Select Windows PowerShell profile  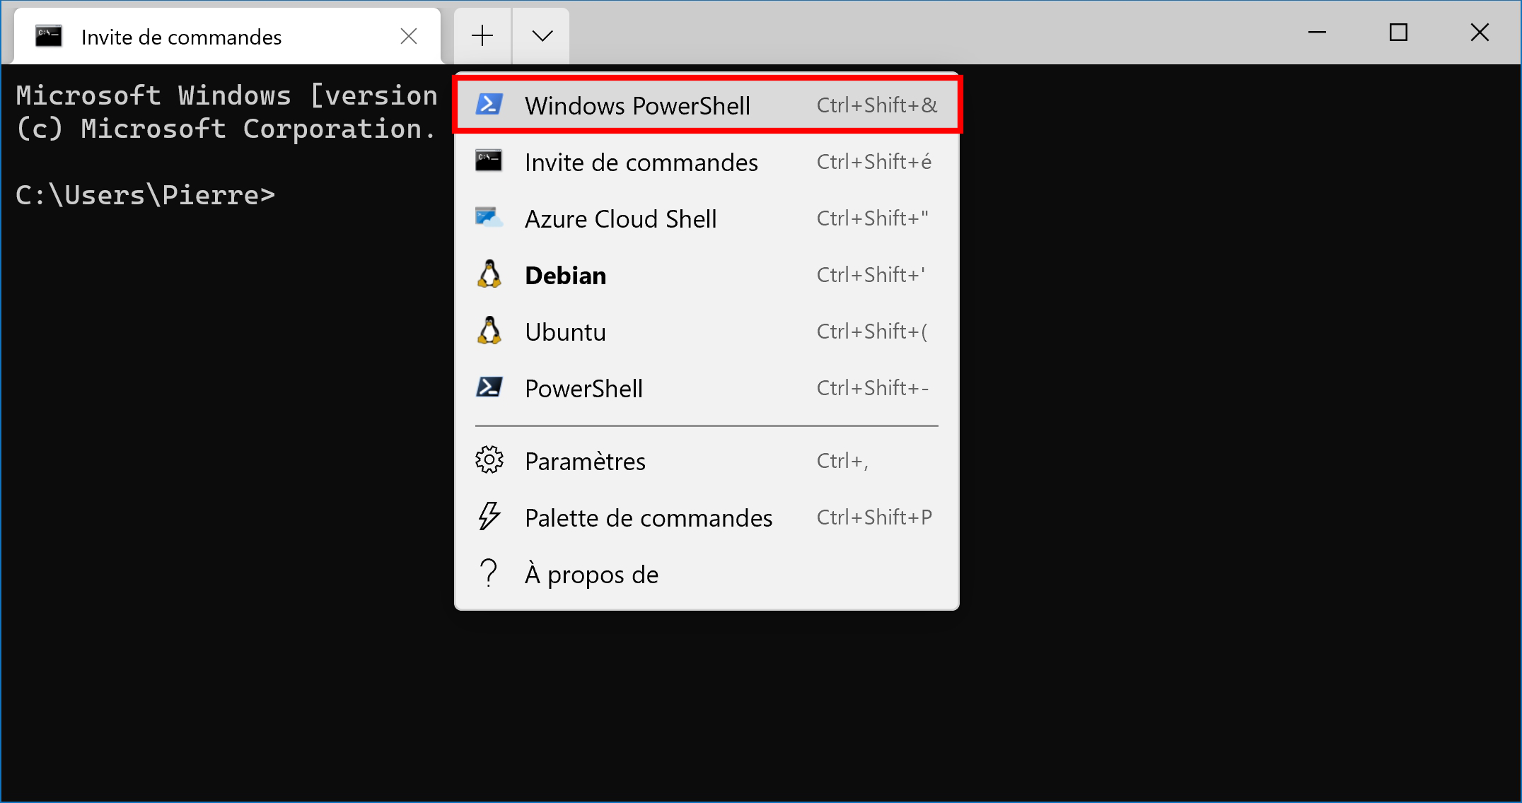coord(707,105)
